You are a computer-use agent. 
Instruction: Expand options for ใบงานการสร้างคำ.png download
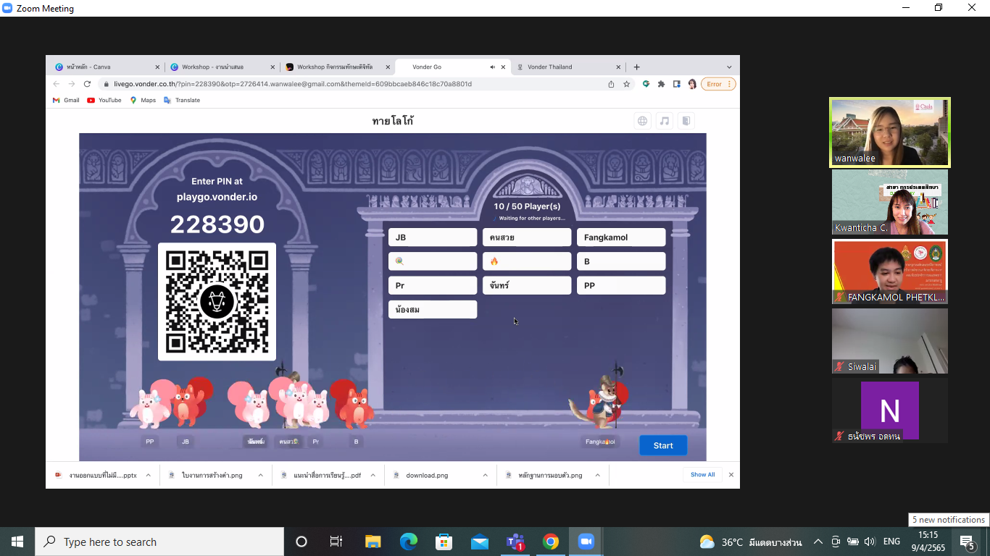click(260, 475)
